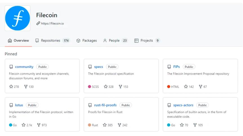Open the community repository link

pos(24,67)
